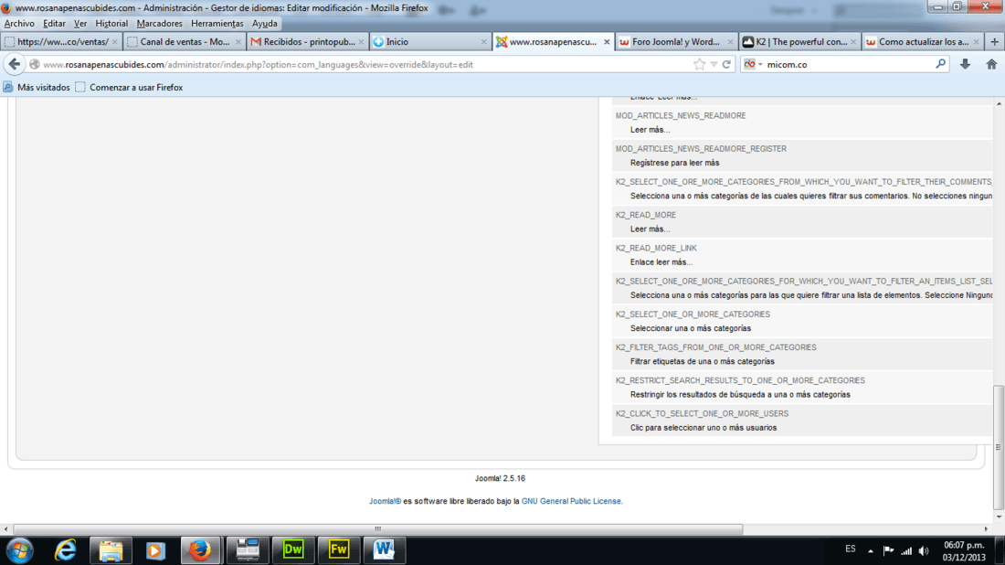Click the horizontal scrollbar right arrow

(x=987, y=529)
